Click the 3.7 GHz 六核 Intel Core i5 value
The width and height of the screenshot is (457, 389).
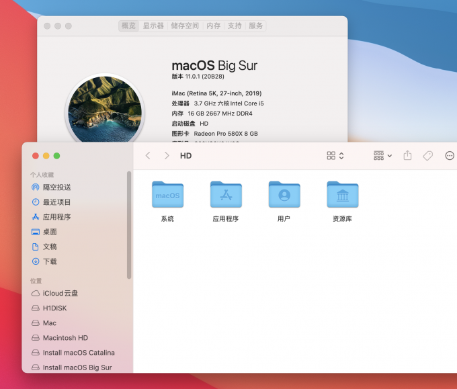[x=229, y=103]
